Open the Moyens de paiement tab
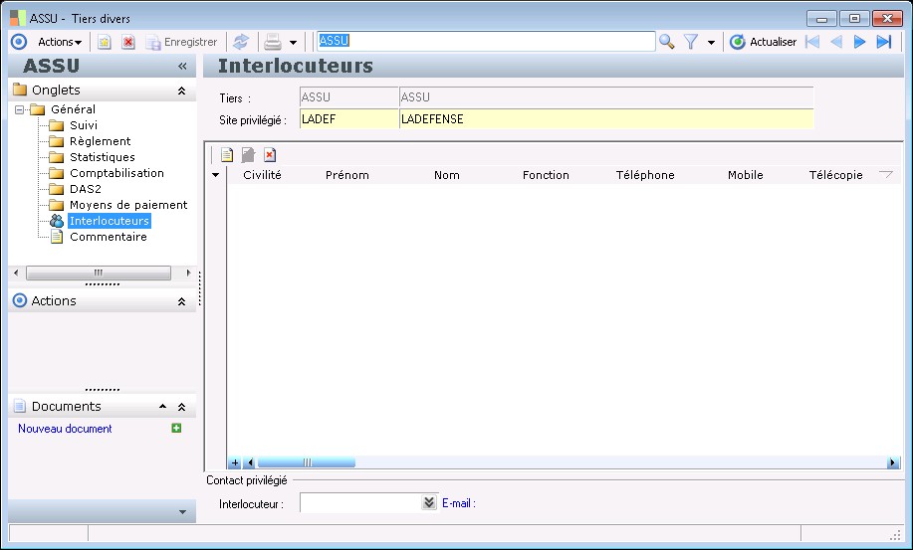The width and height of the screenshot is (913, 550). 128,205
